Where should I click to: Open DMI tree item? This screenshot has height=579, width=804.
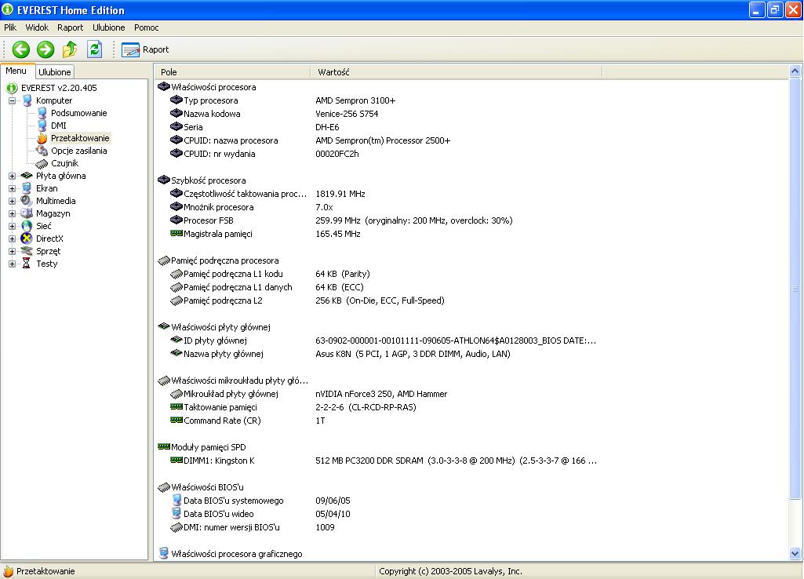pos(59,126)
